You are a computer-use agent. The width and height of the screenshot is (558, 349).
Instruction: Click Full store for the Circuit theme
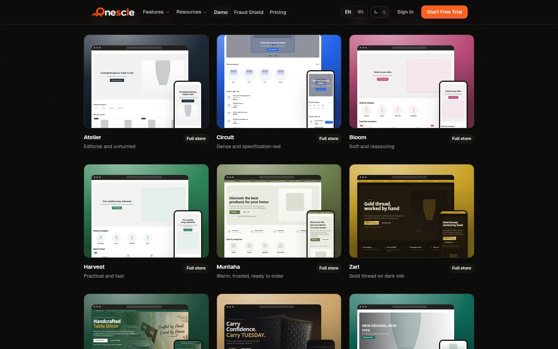pyautogui.click(x=329, y=138)
